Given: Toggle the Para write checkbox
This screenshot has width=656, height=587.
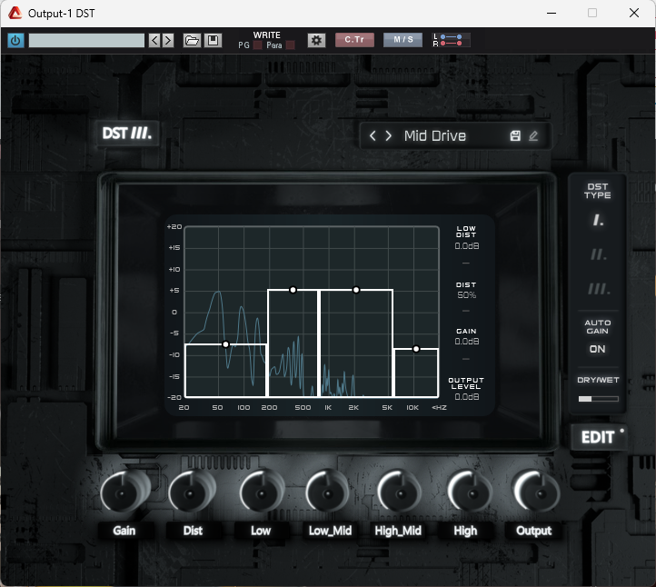Looking at the screenshot, I should (291, 45).
